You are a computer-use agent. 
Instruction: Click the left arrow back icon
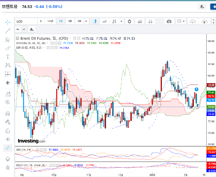coord(8,83)
